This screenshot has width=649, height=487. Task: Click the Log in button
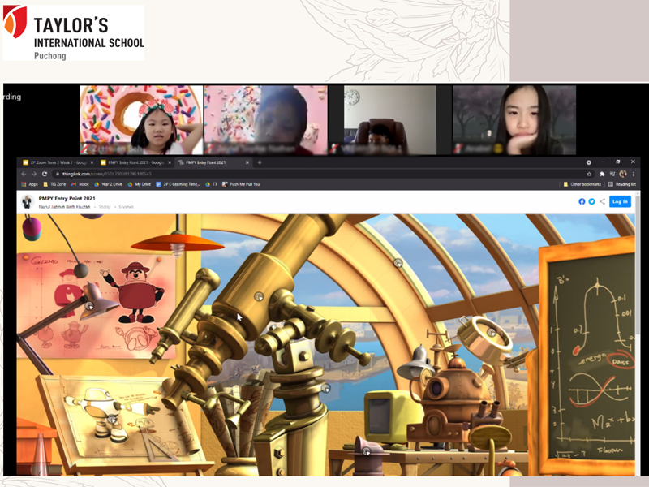click(x=620, y=201)
